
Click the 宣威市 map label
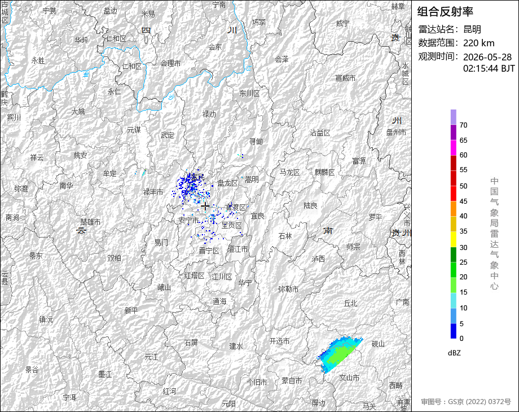(345, 78)
